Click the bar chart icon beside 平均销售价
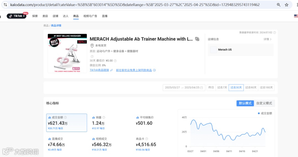 (x=138, y=118)
